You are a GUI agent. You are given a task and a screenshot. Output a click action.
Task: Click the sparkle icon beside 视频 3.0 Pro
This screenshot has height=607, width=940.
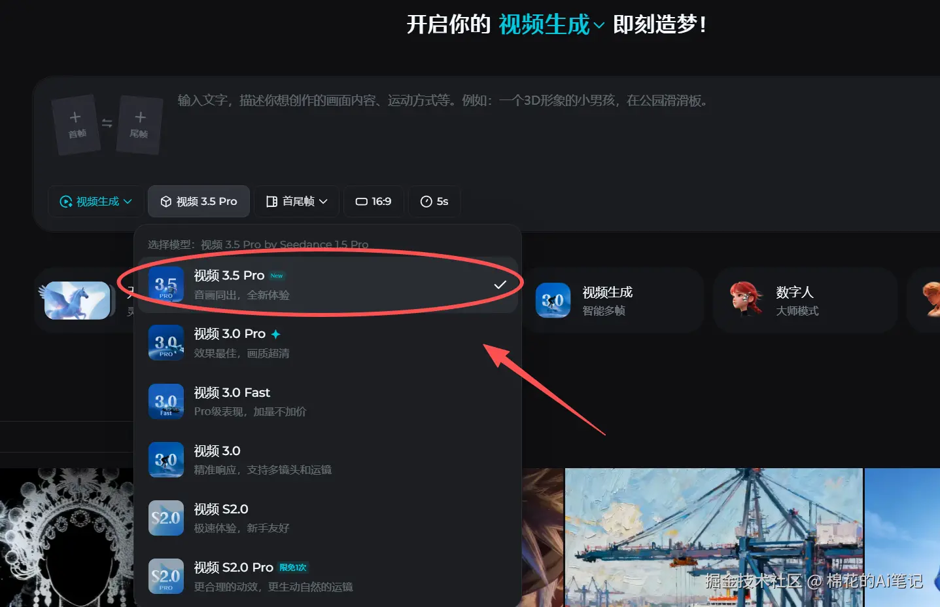[x=275, y=335]
